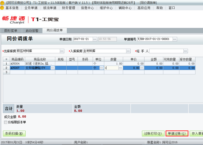The height and width of the screenshot is (145, 203).
Task: Click the 单据日期 date field
Action: point(83,39)
